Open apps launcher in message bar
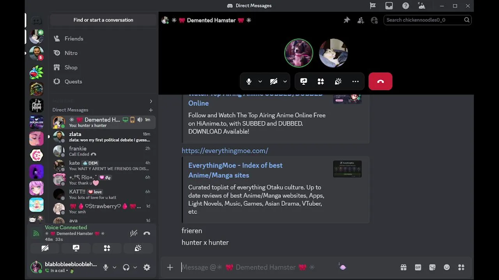The image size is (499, 280). pyautogui.click(x=461, y=267)
